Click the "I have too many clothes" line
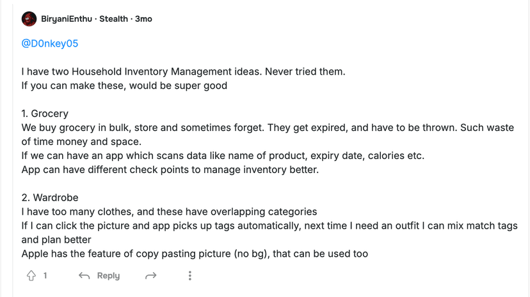 (x=169, y=211)
